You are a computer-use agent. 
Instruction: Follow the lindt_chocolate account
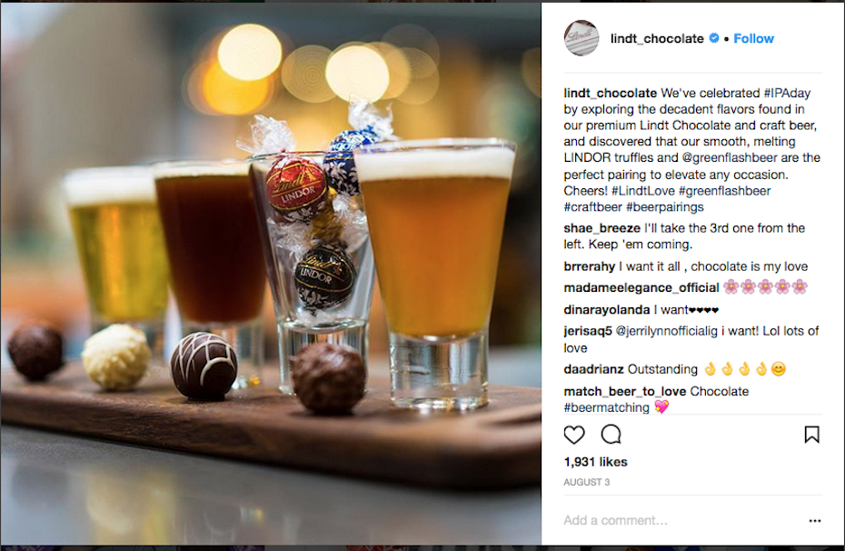[753, 38]
